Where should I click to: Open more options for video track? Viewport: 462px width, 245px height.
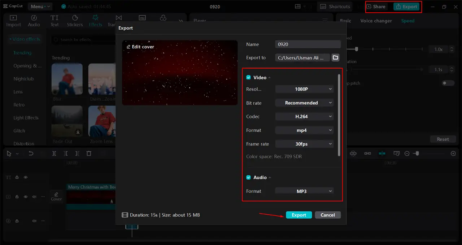coord(43,197)
